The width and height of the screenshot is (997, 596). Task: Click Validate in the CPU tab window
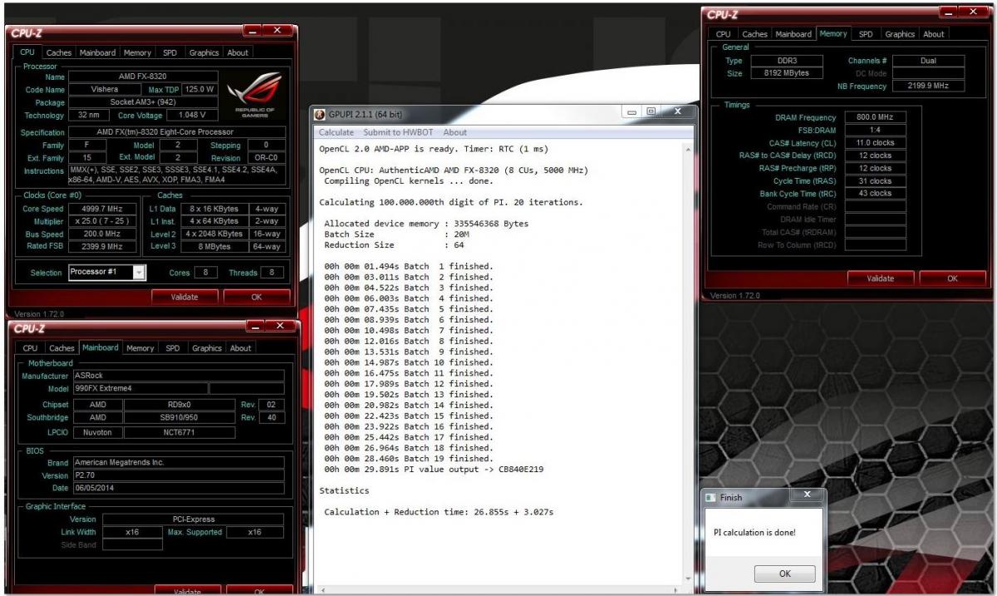tap(184, 296)
